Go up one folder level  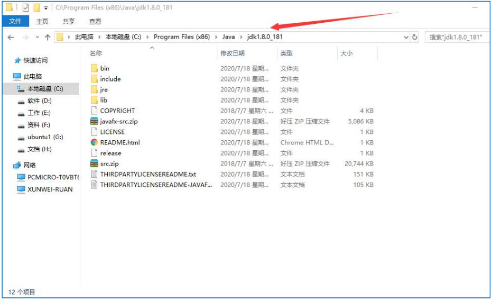click(x=48, y=38)
